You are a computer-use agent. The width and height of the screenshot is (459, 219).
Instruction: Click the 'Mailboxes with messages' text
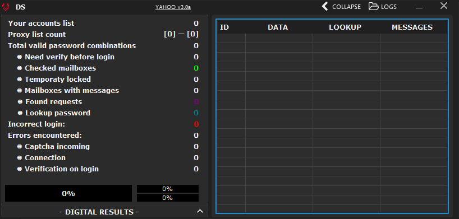[72, 91]
